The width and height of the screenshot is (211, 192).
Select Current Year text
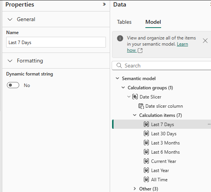[163, 161]
